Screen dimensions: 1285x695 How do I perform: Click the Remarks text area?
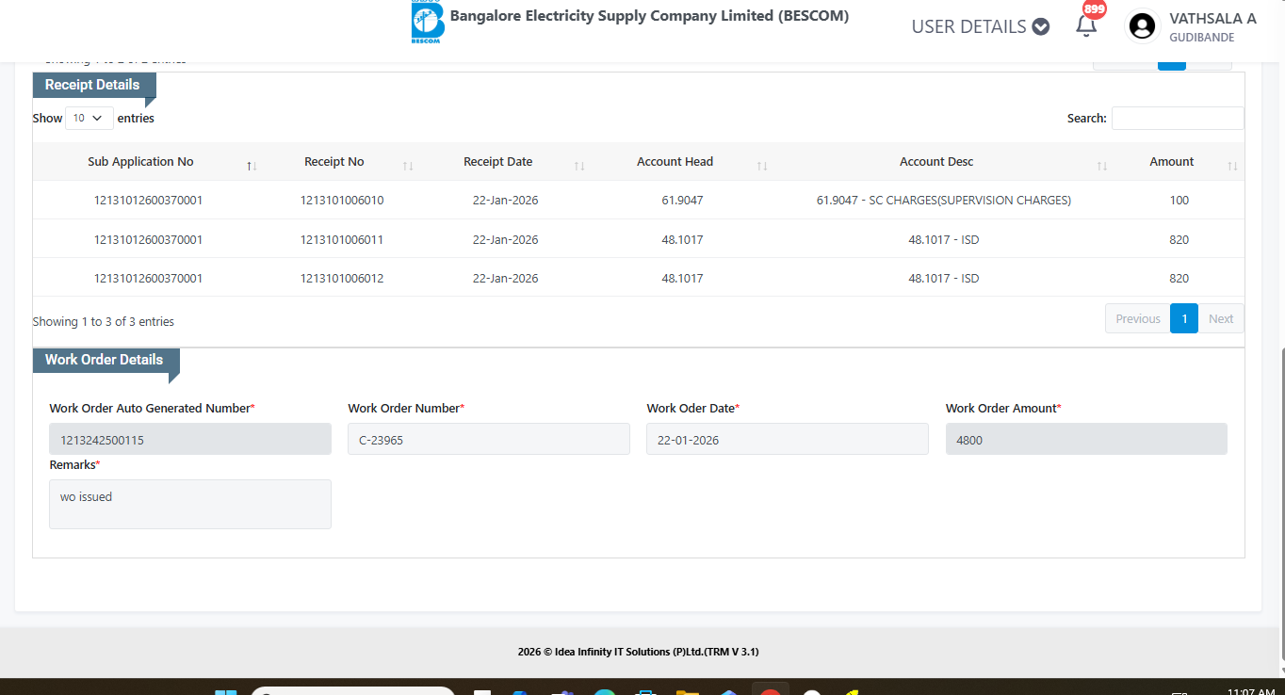pos(189,504)
